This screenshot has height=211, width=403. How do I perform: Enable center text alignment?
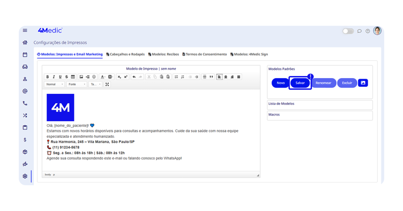click(x=226, y=77)
